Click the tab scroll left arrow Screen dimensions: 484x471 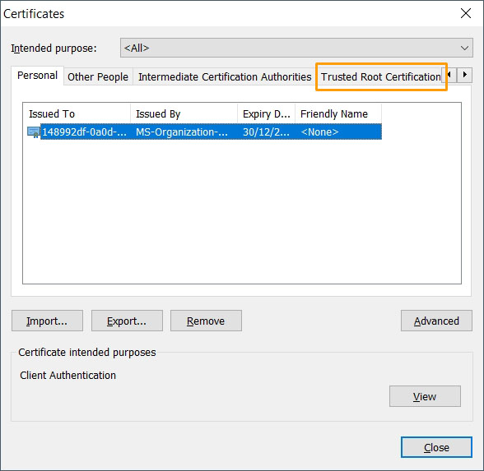click(x=450, y=75)
